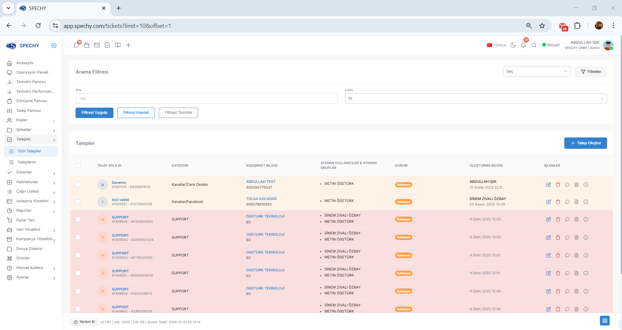This screenshot has width=622, height=330.
Task: Click the Müsait availability status
Action: pyautogui.click(x=551, y=45)
